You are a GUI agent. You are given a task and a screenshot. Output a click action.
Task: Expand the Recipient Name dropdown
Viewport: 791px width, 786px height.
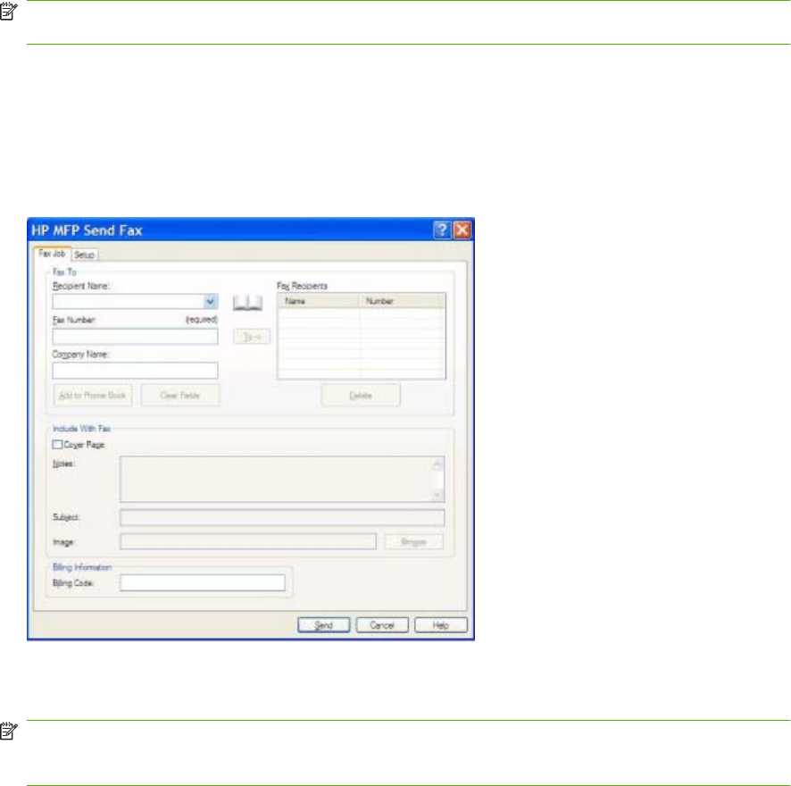click(211, 302)
